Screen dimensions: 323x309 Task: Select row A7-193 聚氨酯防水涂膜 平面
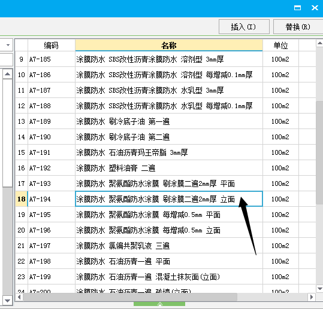(x=165, y=183)
